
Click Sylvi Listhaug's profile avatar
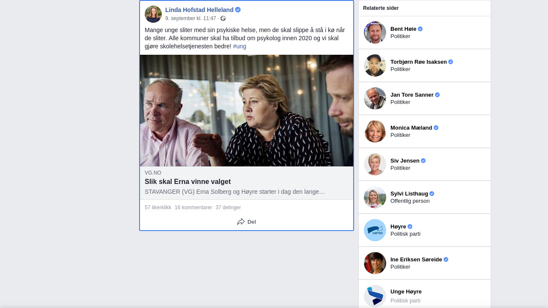click(375, 197)
